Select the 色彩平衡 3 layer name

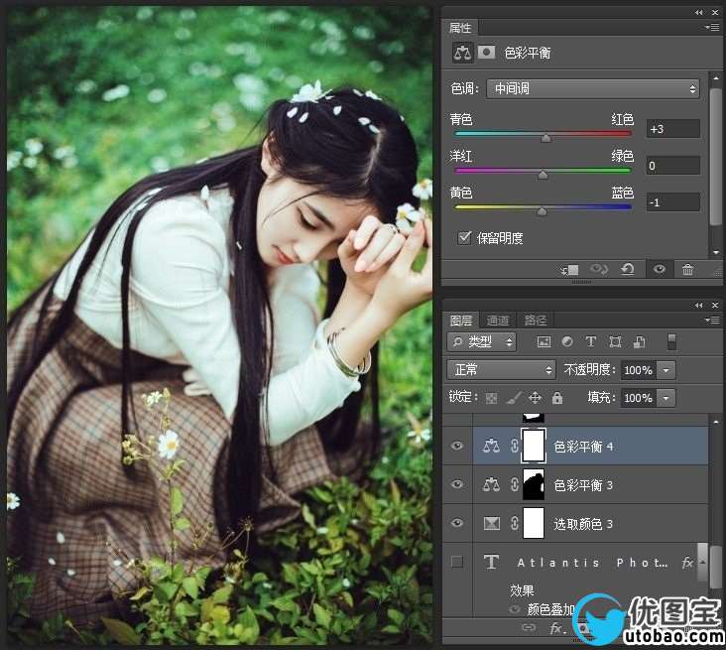pos(583,485)
